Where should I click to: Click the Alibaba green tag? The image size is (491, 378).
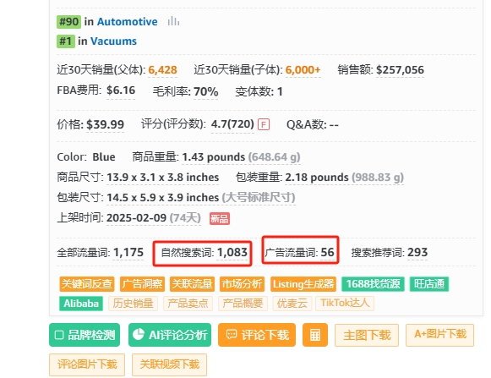coord(81,304)
